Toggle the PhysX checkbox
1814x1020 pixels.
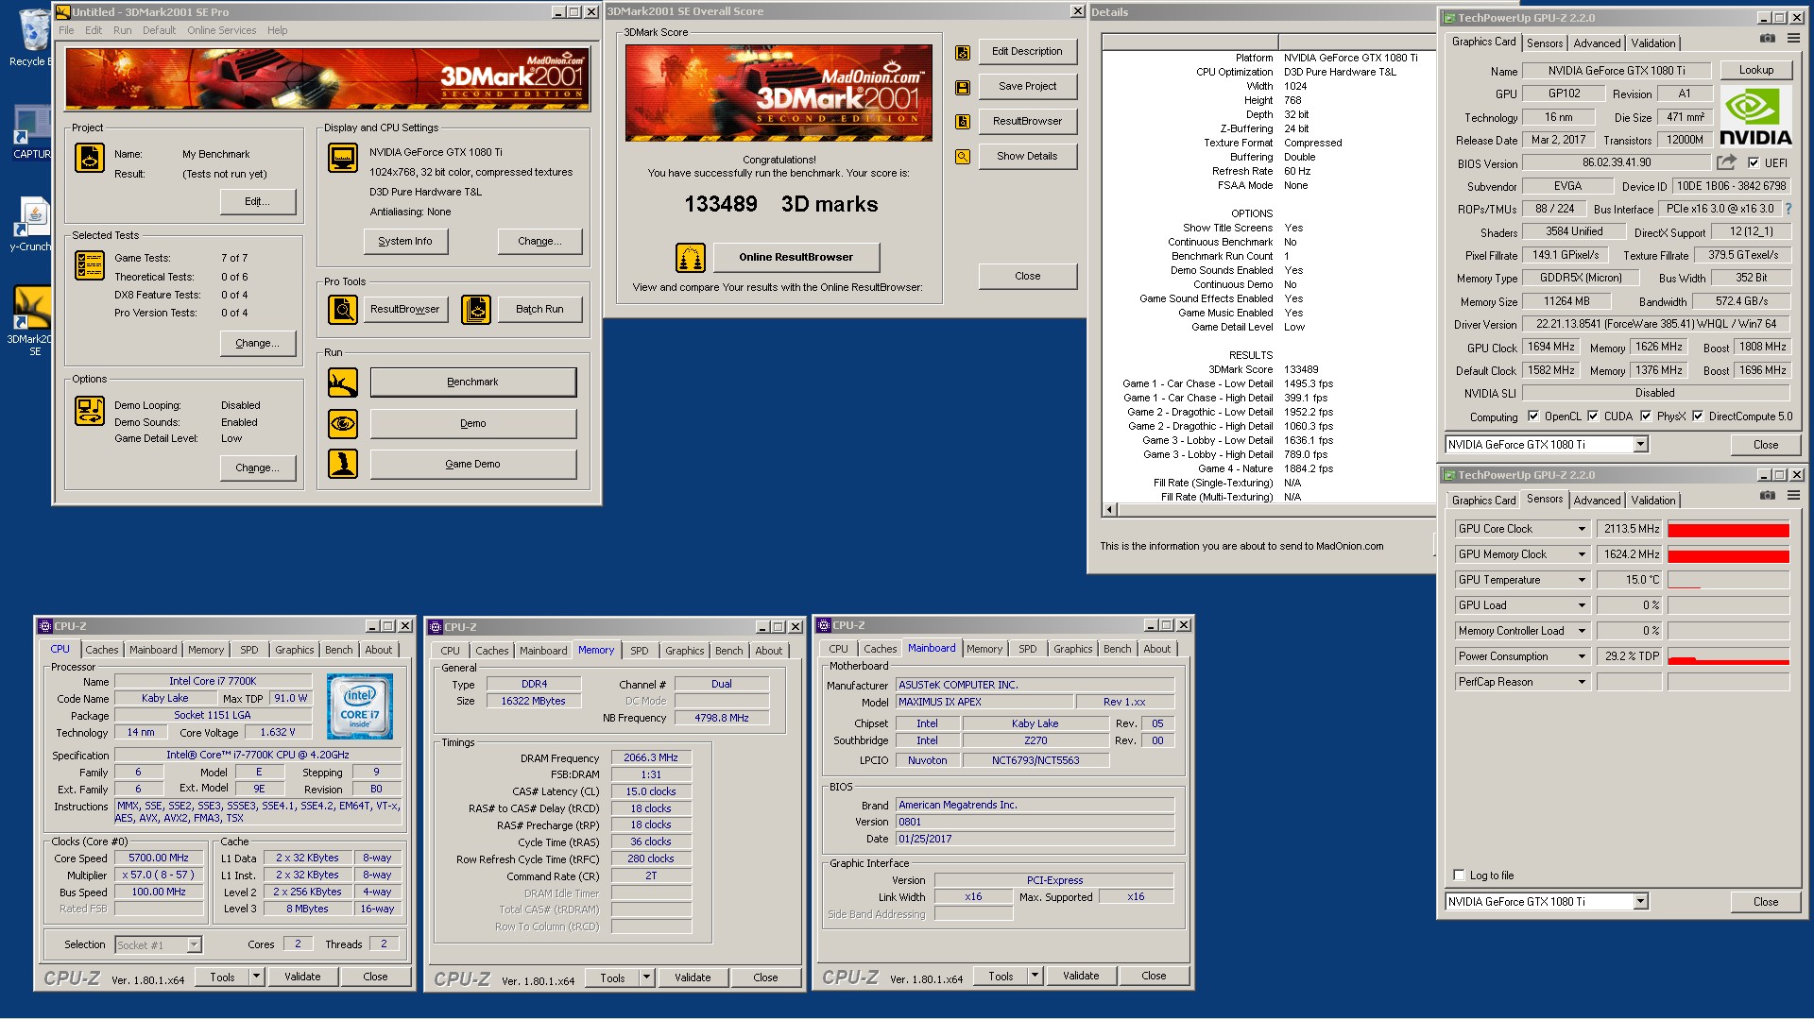pyautogui.click(x=1646, y=416)
